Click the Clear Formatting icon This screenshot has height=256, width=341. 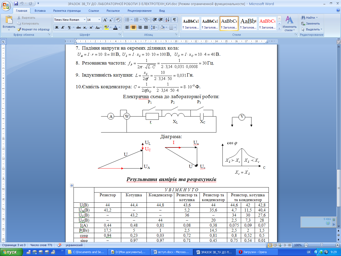click(x=118, y=20)
